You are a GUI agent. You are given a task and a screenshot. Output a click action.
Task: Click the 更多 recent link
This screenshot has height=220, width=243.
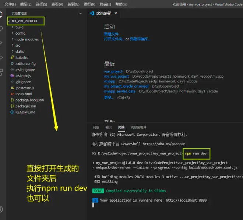click(x=109, y=97)
